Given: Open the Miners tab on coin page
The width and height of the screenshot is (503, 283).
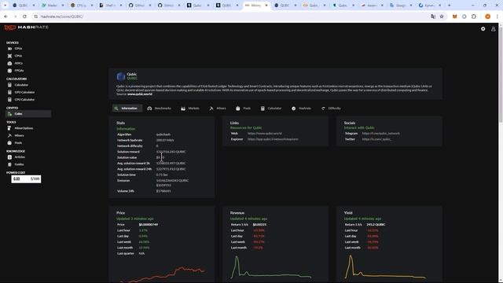Looking at the screenshot, I should pos(218,108).
